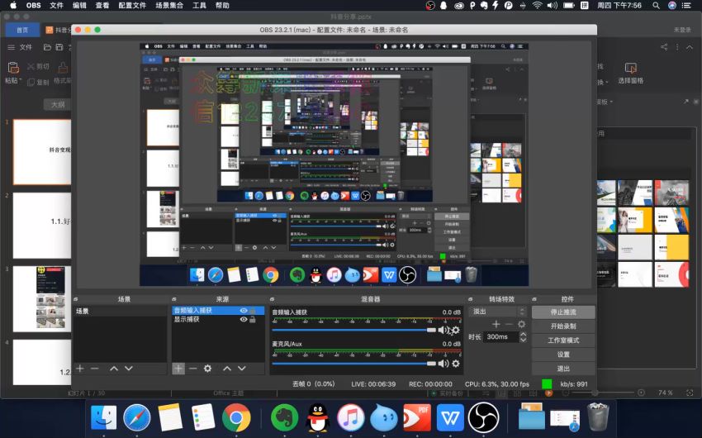Open WPS Office icon in the Dock
Viewport: 702px width, 438px height.
(450, 417)
